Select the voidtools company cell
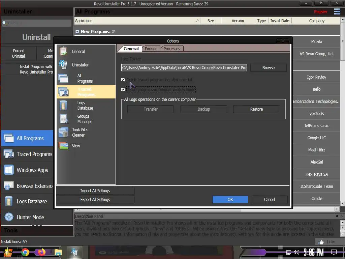Screen dimensions: 345x259 point(316,114)
